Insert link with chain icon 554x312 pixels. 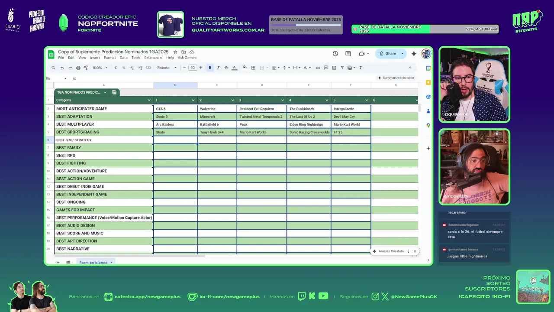(x=318, y=68)
